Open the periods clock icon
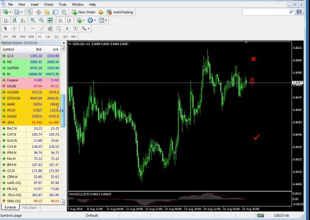Image resolution: width=310 pixels, height=220 pixels. pyautogui.click(x=90, y=20)
